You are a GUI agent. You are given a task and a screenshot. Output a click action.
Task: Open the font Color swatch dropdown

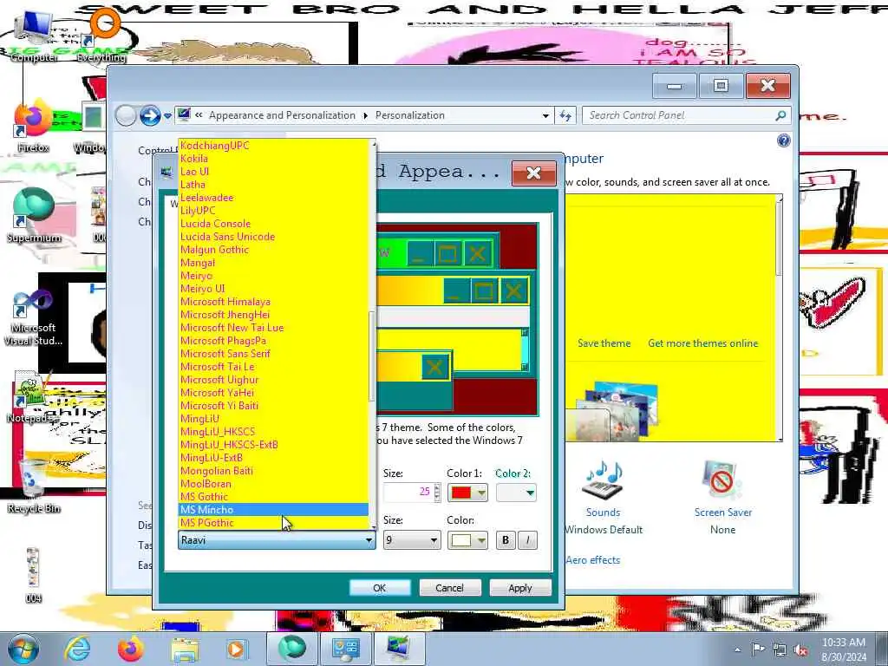click(x=467, y=540)
